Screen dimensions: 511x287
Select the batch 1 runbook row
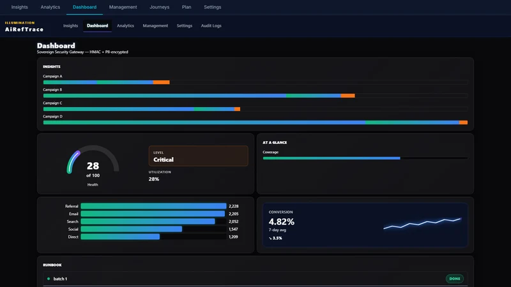pos(256,279)
